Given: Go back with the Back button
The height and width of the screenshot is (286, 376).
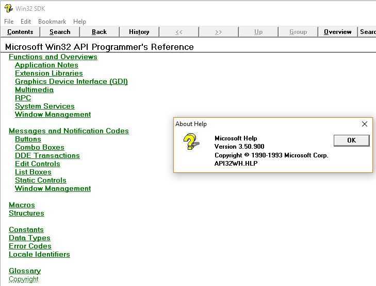Looking at the screenshot, I should (99, 32).
